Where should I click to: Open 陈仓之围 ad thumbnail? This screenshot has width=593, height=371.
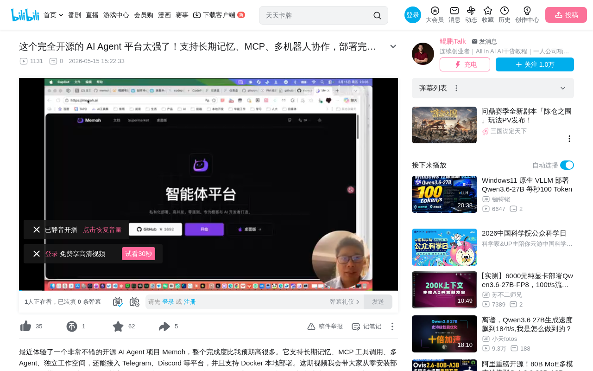(444, 125)
